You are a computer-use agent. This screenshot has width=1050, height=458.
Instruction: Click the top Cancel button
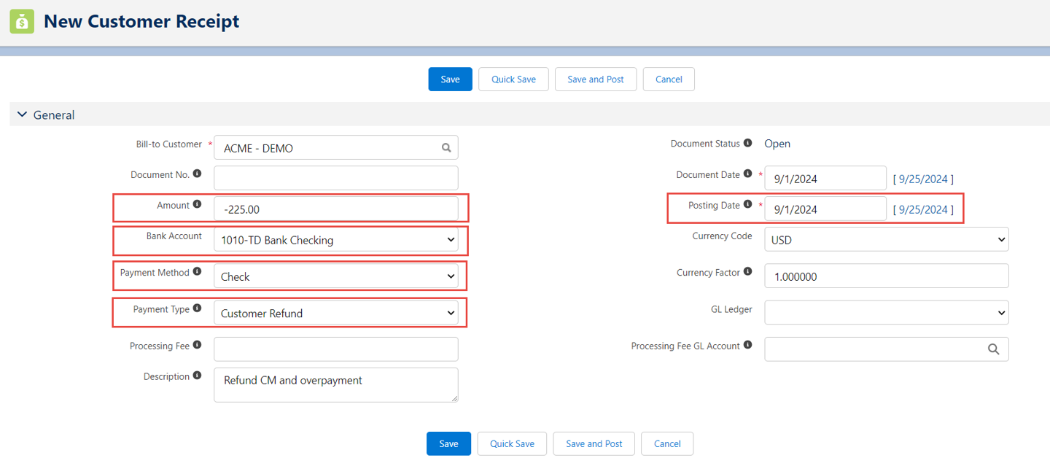point(669,79)
